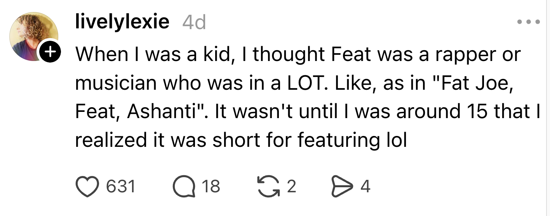Image resolution: width=550 pixels, height=216 pixels.
Task: Follow livelylexie via the plus badge
Action: coord(49,50)
